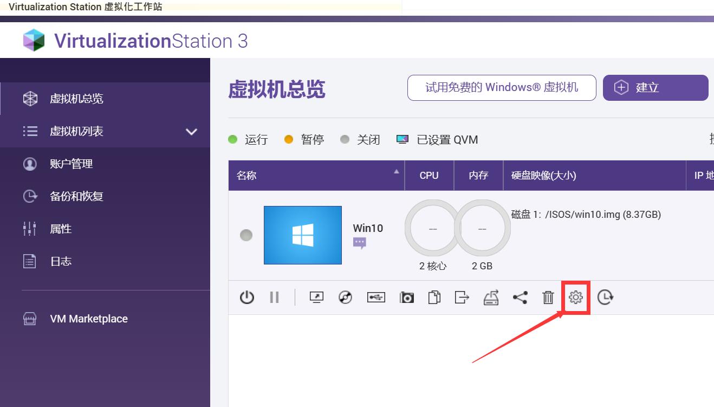Clone the Win10 virtual machine

434,297
